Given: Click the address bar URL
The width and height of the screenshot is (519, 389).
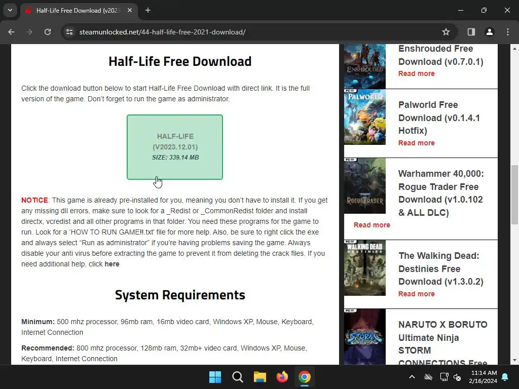Looking at the screenshot, I should point(162,32).
